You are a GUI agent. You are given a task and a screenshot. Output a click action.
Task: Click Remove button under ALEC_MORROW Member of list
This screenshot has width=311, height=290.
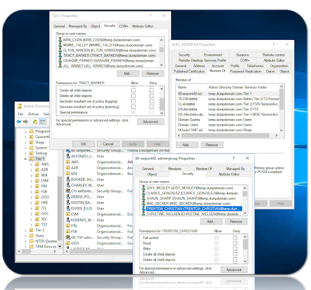(212, 145)
